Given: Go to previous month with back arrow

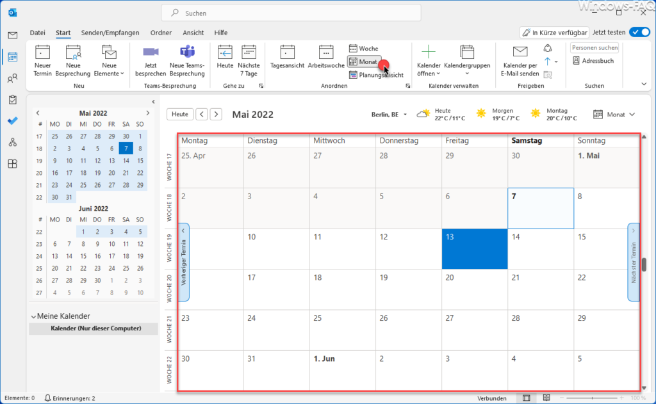Looking at the screenshot, I should tap(202, 114).
